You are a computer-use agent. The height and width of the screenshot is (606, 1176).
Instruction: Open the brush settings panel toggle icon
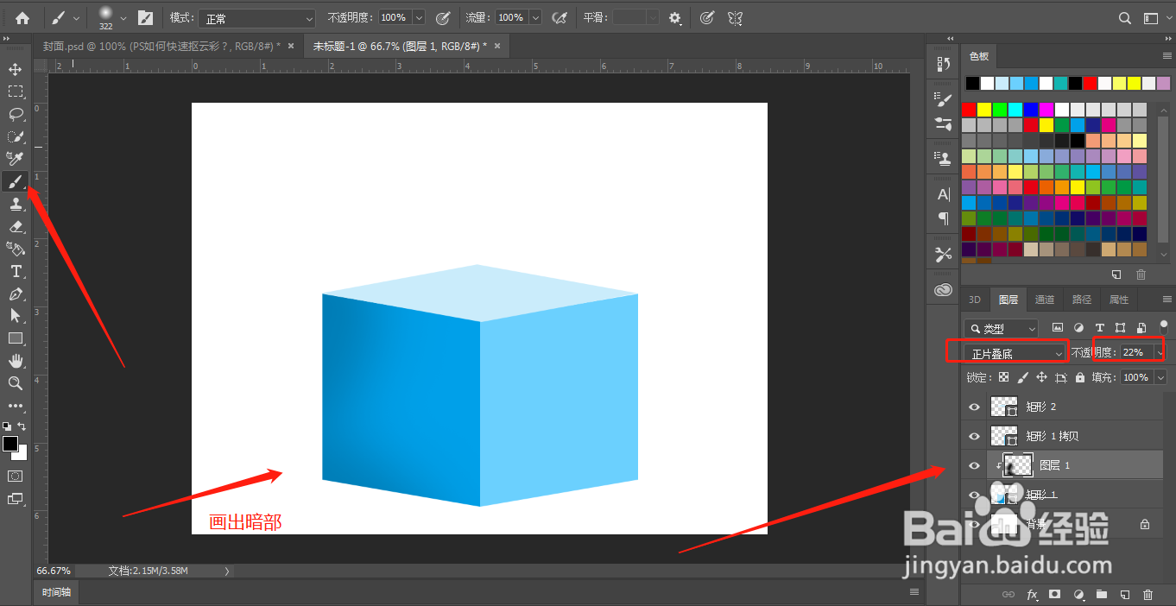(x=146, y=17)
